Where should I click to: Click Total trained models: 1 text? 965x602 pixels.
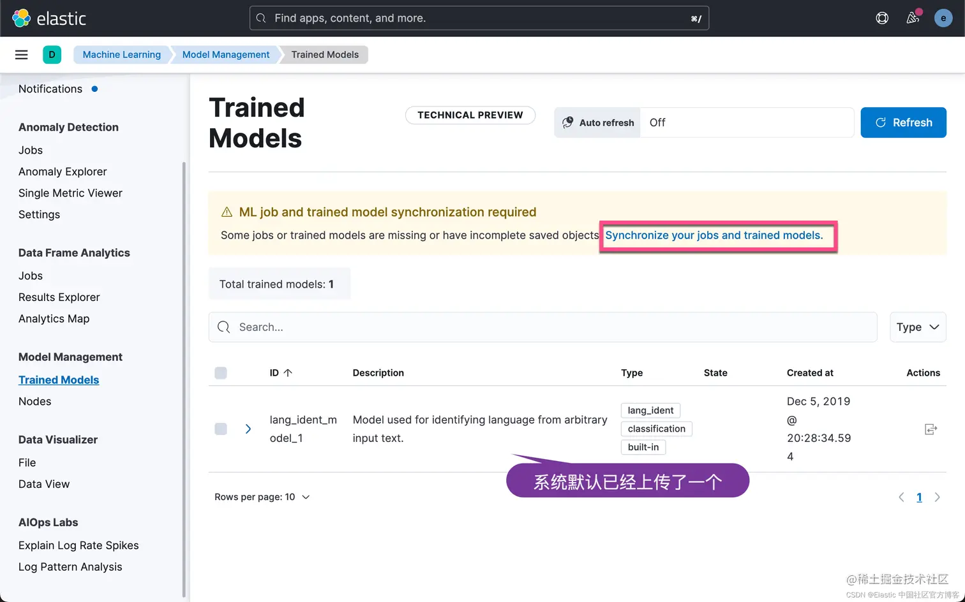coord(276,284)
